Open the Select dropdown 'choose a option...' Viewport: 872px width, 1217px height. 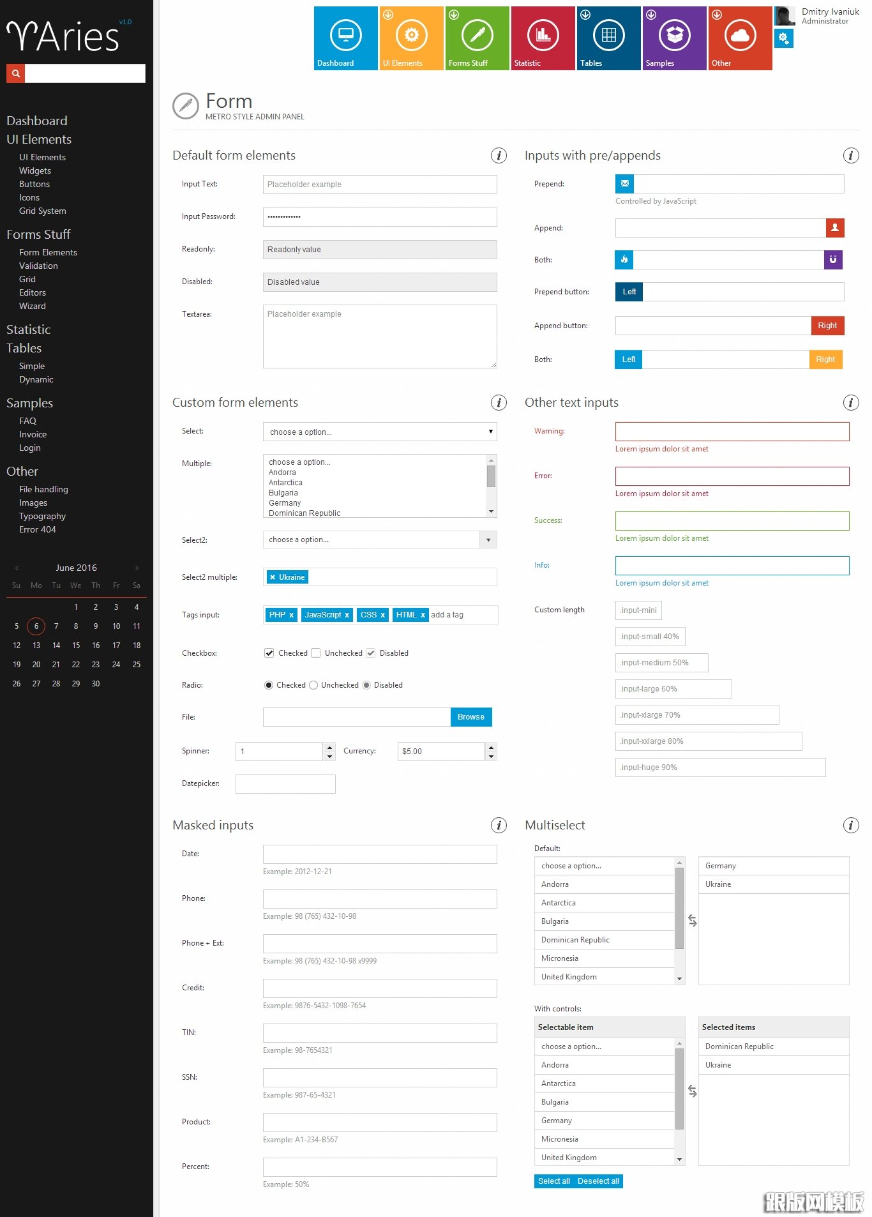(379, 432)
